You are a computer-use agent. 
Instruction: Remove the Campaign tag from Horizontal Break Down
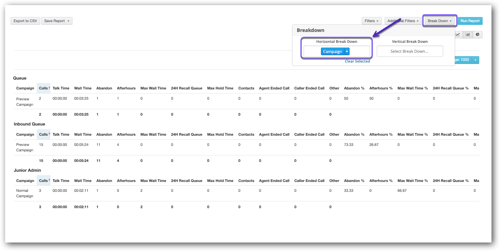(x=346, y=51)
